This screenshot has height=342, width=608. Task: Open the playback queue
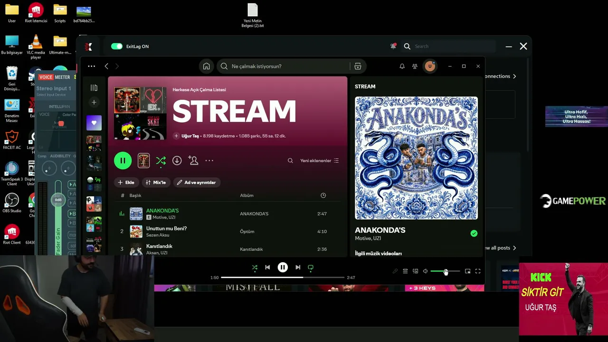point(405,271)
